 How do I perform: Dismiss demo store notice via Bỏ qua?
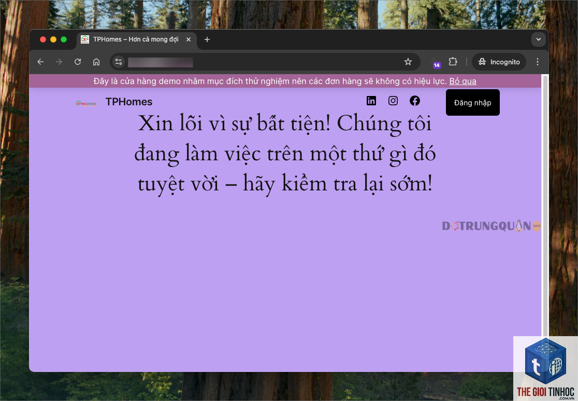(463, 81)
